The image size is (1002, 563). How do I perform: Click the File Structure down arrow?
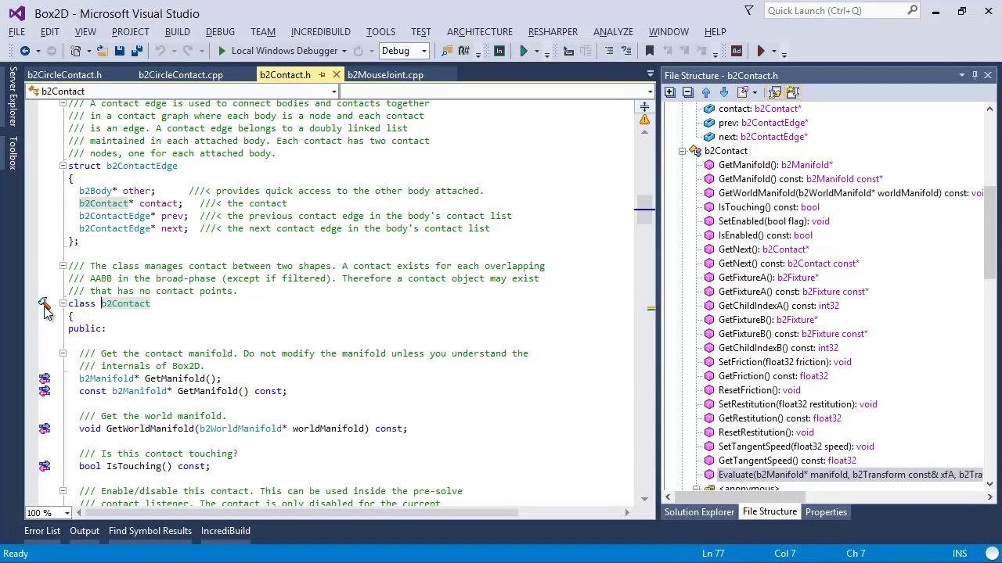(723, 92)
